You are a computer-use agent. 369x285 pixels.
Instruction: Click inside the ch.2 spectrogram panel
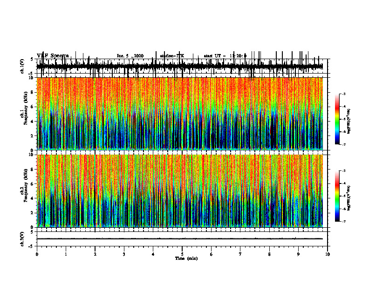tap(180, 191)
